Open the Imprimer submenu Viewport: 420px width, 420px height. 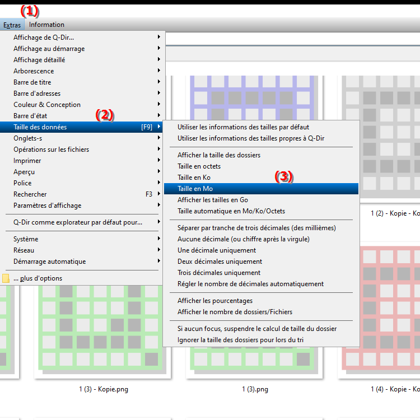point(81,161)
